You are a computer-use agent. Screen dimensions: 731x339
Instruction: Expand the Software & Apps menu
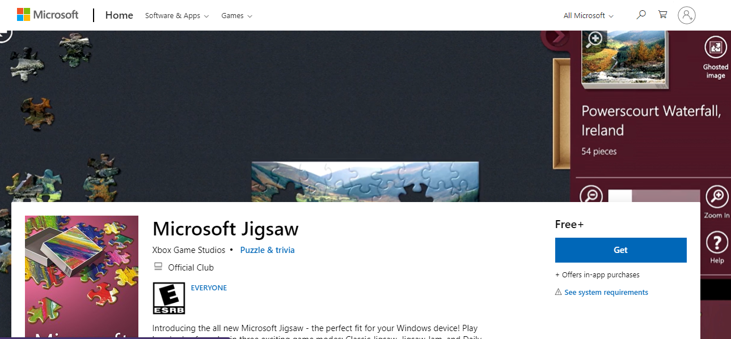point(177,16)
